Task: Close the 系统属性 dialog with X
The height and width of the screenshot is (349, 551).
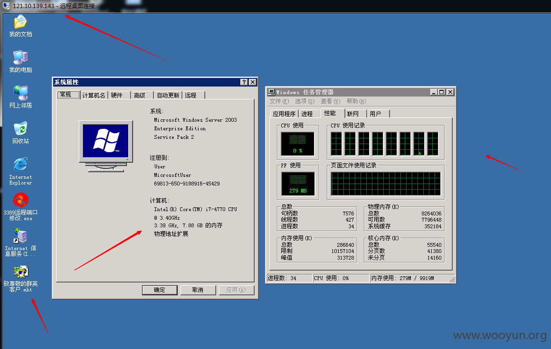Action: (x=253, y=82)
